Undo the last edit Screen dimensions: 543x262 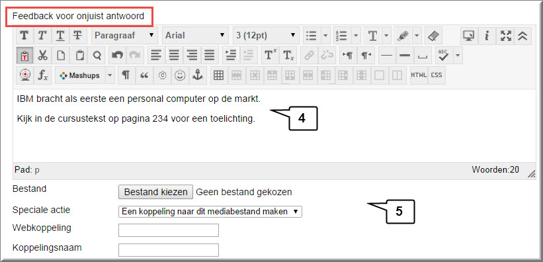pyautogui.click(x=117, y=56)
